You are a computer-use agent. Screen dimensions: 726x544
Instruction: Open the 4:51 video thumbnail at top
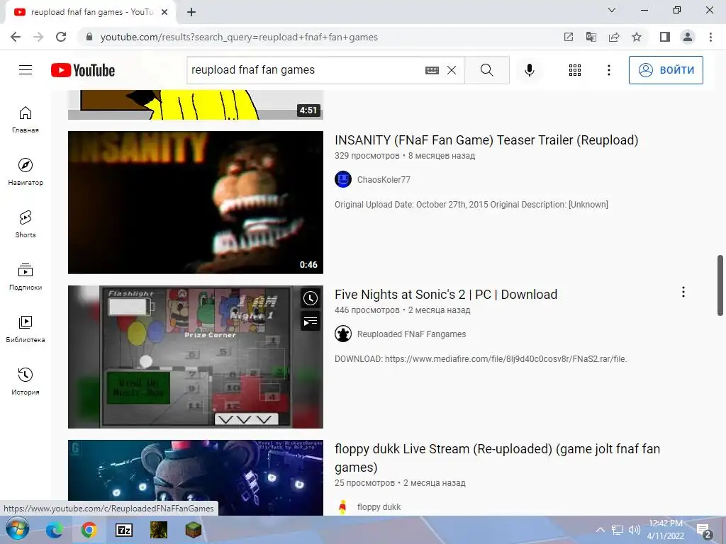click(x=196, y=105)
